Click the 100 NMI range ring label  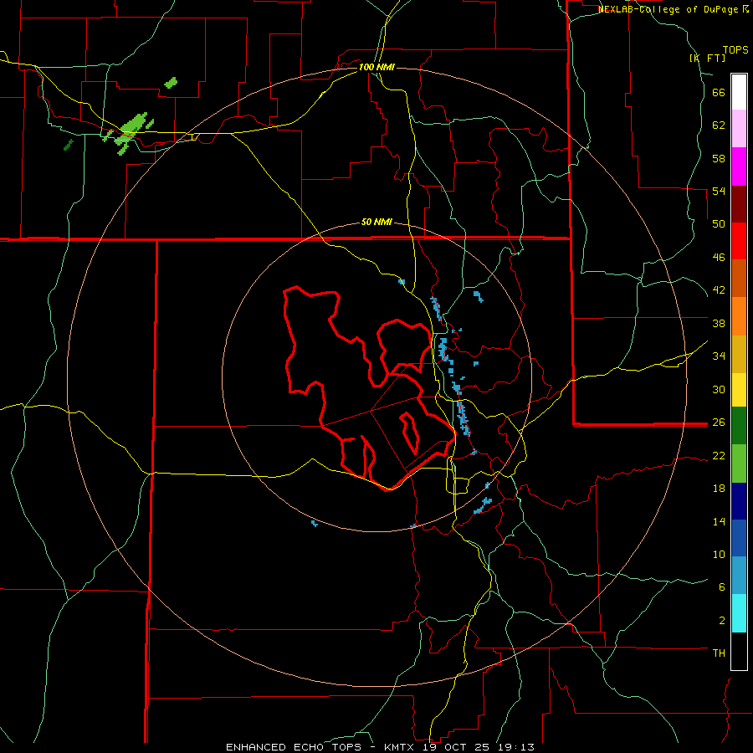(x=376, y=67)
